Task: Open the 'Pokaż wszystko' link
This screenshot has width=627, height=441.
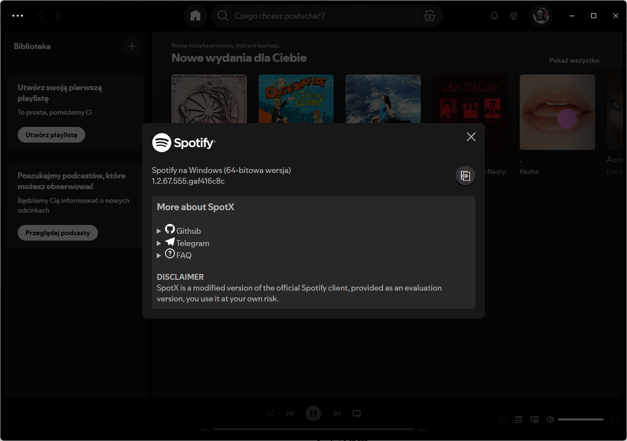Action: coord(574,60)
